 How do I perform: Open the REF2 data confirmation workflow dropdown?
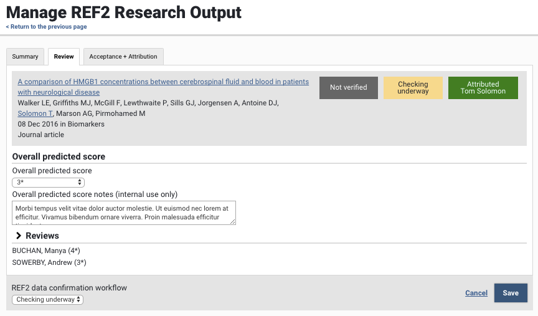(47, 300)
